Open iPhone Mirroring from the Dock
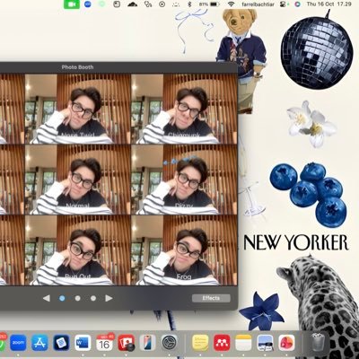 pyautogui.click(x=147, y=343)
